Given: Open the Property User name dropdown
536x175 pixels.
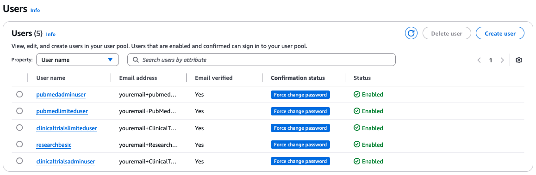Looking at the screenshot, I should (77, 60).
